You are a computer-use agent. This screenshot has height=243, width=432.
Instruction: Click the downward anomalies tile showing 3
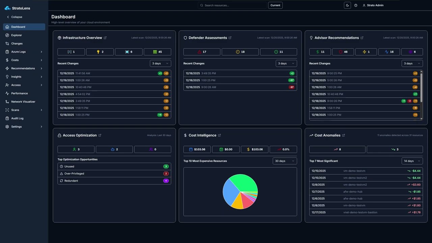tap(395, 149)
